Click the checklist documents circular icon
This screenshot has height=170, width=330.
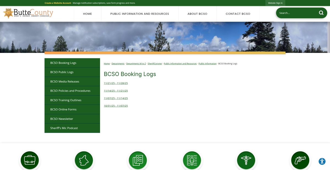[x=138, y=160]
